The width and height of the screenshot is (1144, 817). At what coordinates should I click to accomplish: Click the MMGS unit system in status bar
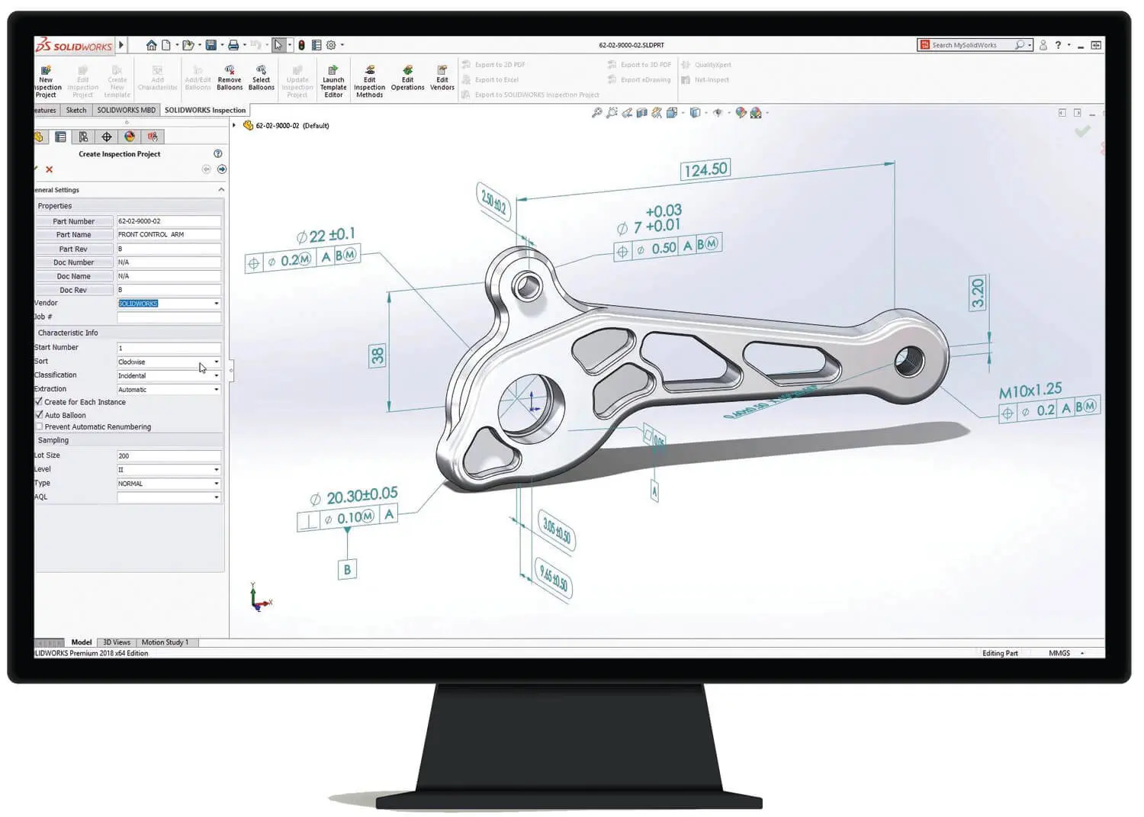1059,653
